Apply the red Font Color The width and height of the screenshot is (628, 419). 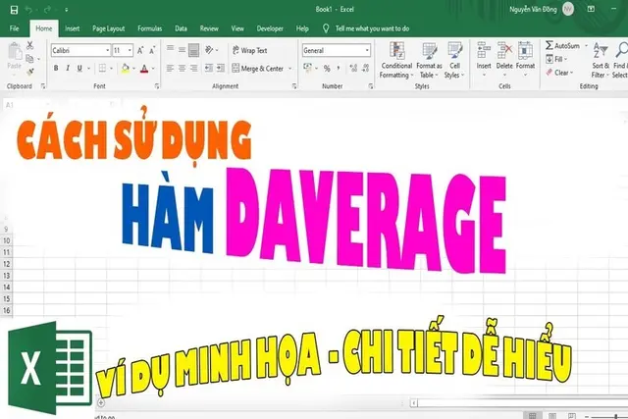point(144,69)
